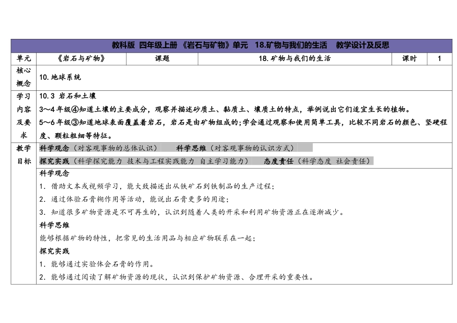Screen dimensions: 457x323
Task: Click item 2 about 体验石膏糊作用
Action: pyautogui.click(x=134, y=199)
